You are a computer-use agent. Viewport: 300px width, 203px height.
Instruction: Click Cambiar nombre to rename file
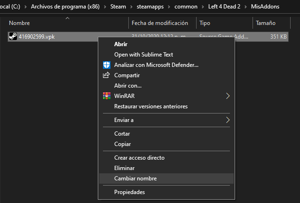pos(135,179)
